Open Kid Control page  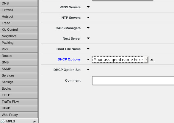point(19,29)
